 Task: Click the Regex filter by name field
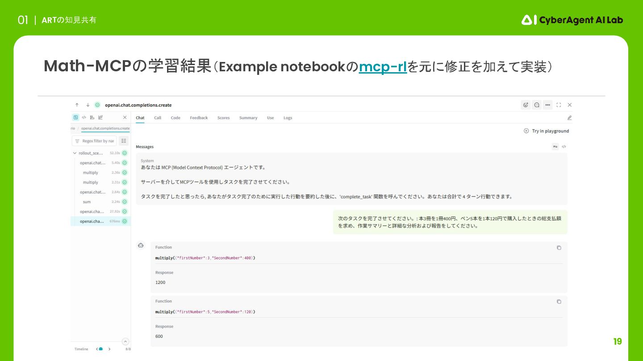[94, 141]
